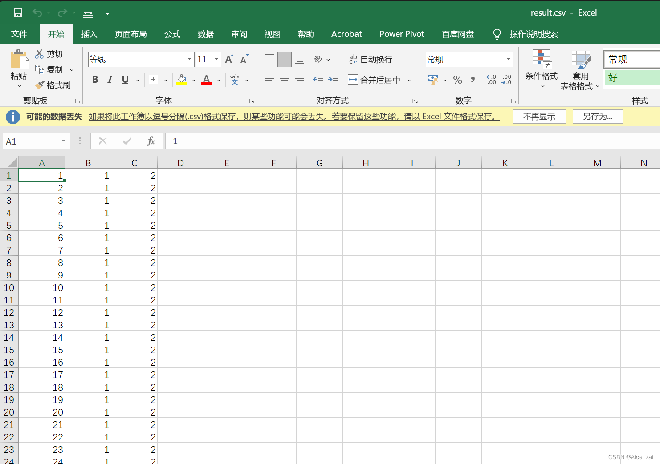Switch to the 公式 Formulas tab
This screenshot has height=464, width=660.
pyautogui.click(x=172, y=34)
